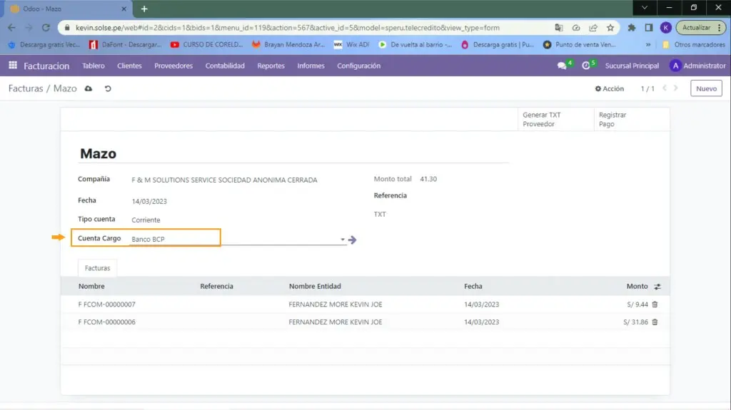Click the discard changes undo icon
This screenshot has height=410, width=731.
click(x=108, y=88)
